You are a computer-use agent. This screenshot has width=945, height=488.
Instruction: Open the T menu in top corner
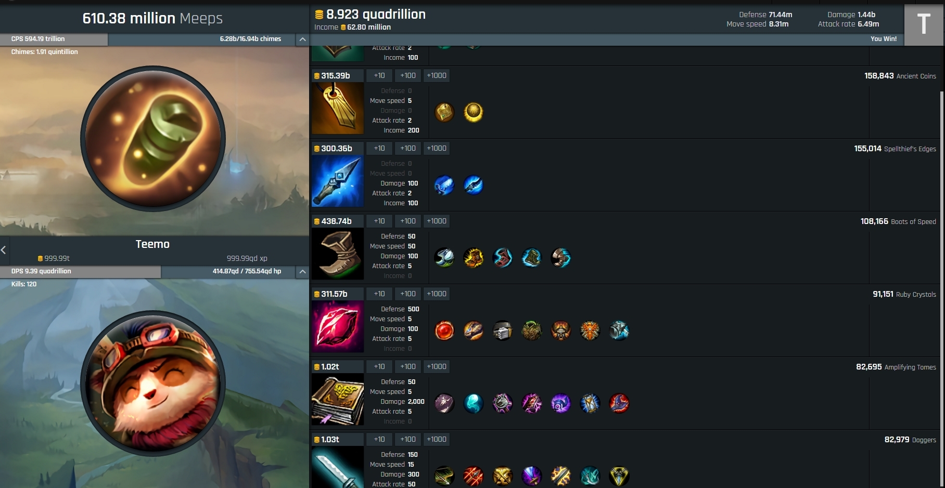(x=924, y=24)
